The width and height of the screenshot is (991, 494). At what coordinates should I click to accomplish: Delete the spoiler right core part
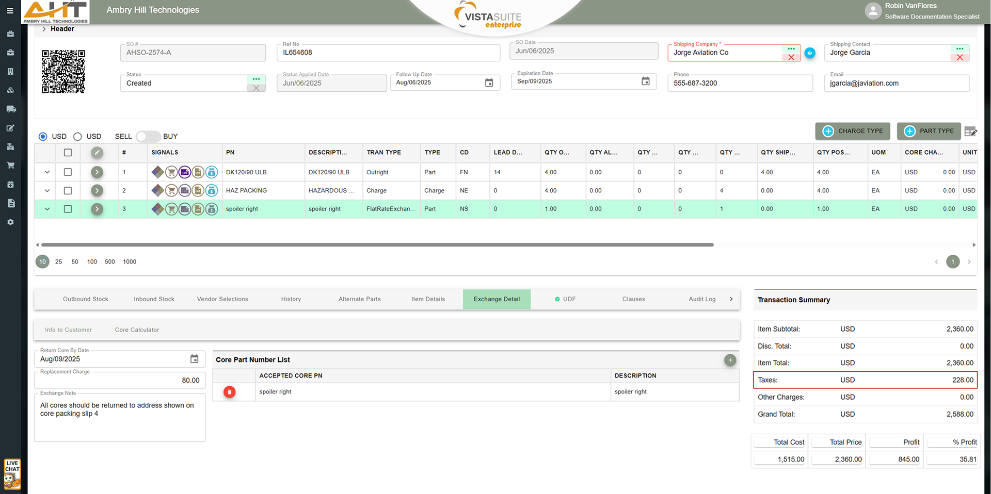pos(230,392)
